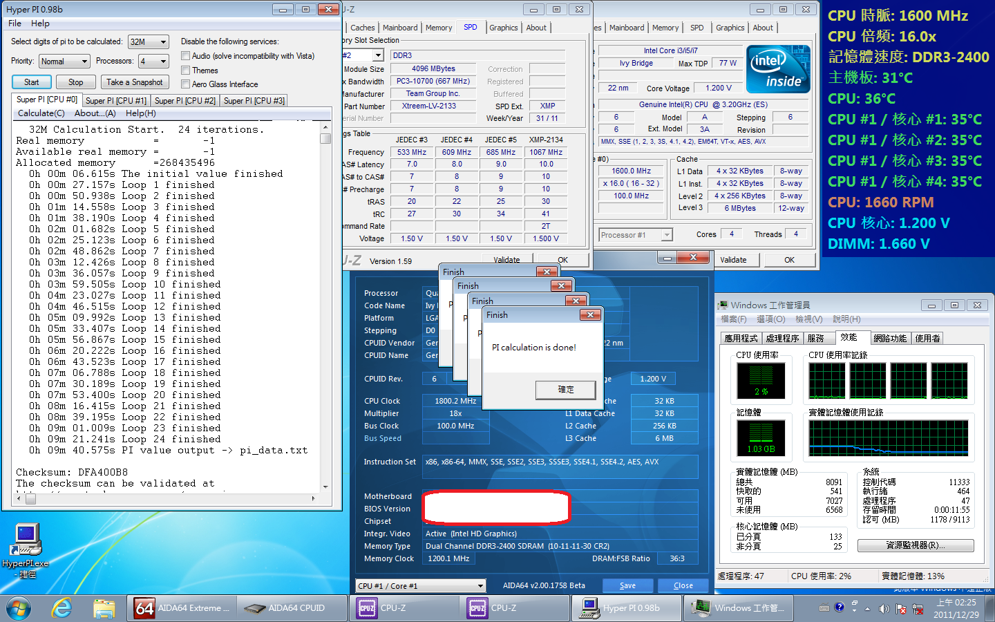The height and width of the screenshot is (622, 995).
Task: Click the keyboard input tray icon
Action: (824, 608)
